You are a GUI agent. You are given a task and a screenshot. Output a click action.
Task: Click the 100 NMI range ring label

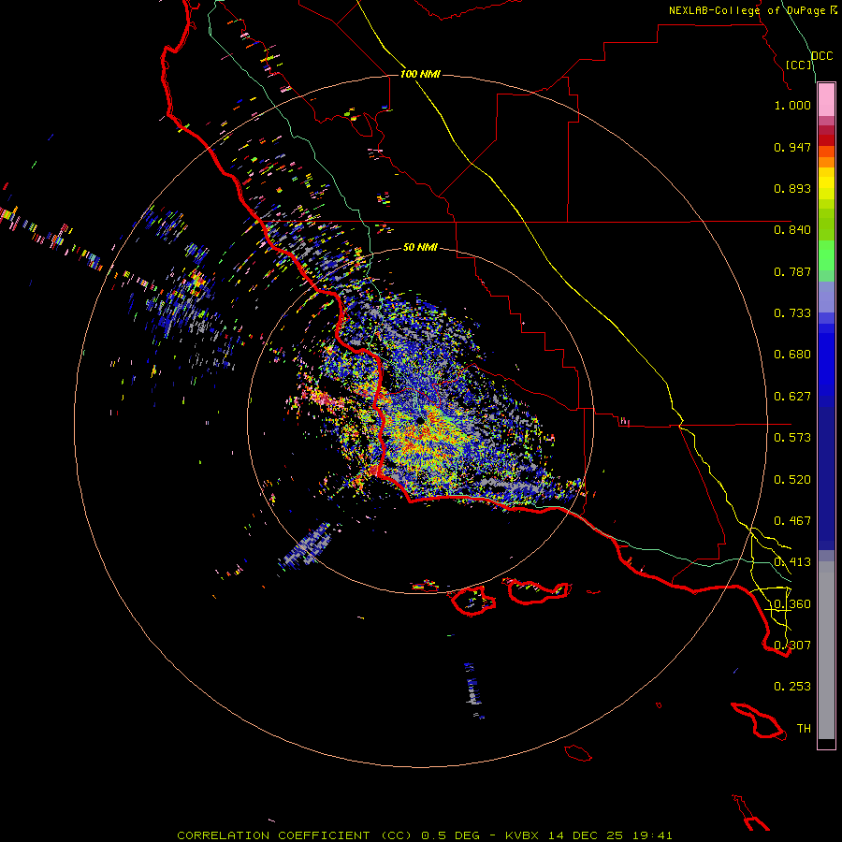(420, 74)
